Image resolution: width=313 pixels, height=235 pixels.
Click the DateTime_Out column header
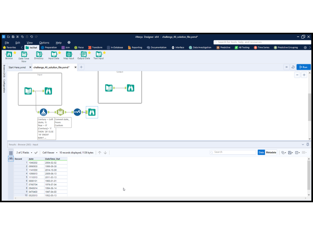[56, 159]
